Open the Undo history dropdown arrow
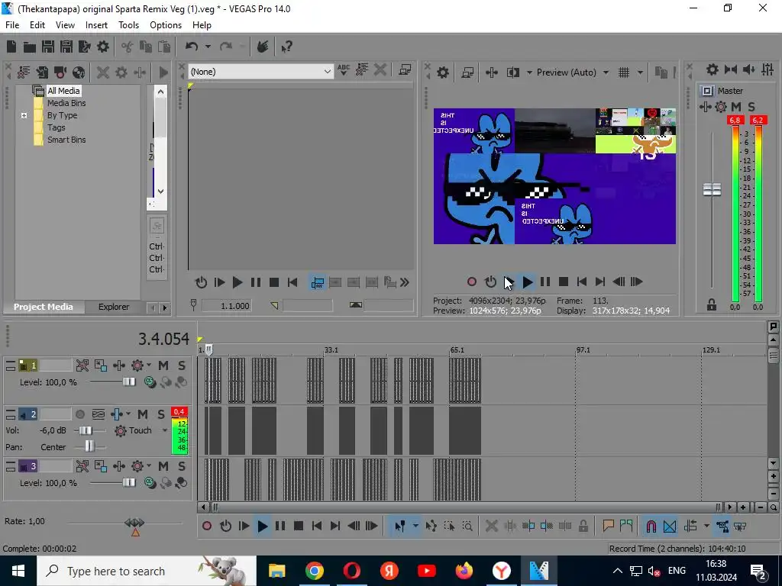 [208, 47]
